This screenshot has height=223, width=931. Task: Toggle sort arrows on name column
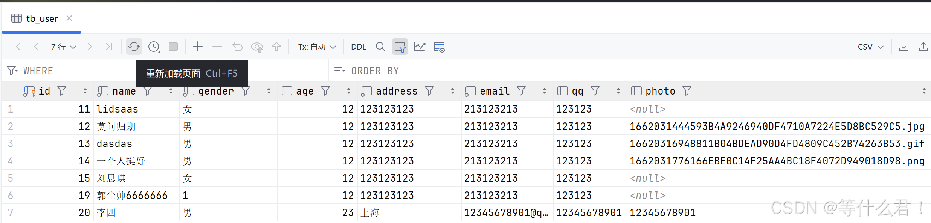click(171, 91)
